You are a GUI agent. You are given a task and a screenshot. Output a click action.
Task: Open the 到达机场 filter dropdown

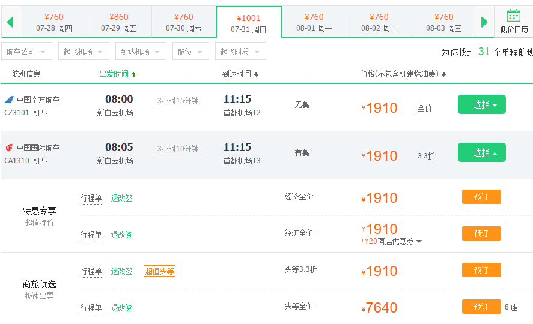click(141, 51)
